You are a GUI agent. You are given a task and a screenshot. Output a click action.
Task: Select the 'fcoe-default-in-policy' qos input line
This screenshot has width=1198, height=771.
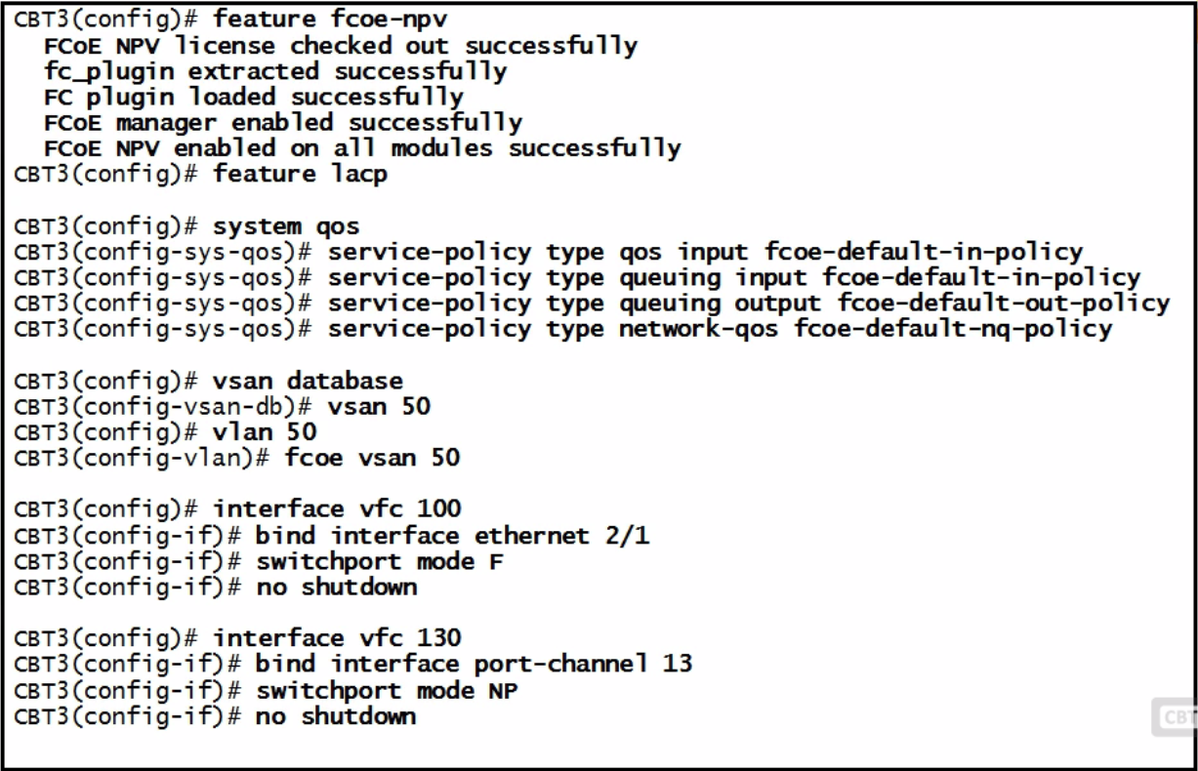[x=549, y=252]
